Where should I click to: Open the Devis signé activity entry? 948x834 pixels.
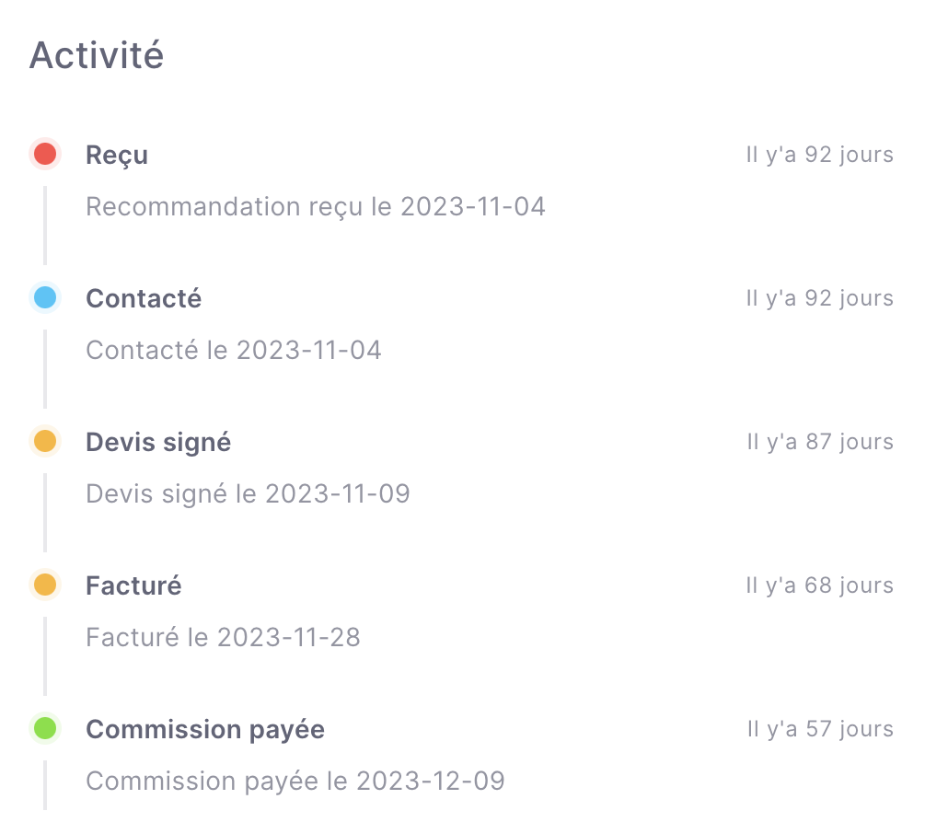(x=158, y=443)
